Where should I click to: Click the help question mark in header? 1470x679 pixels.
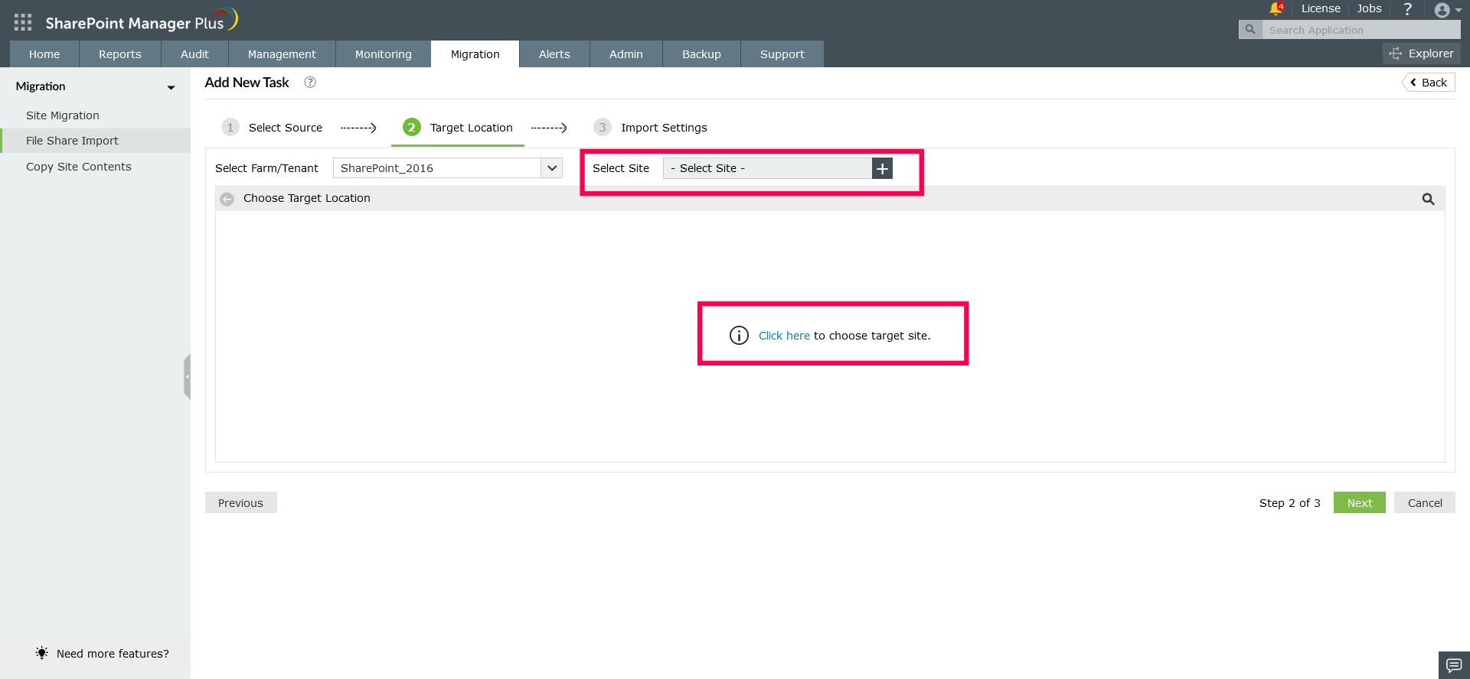pos(1407,9)
